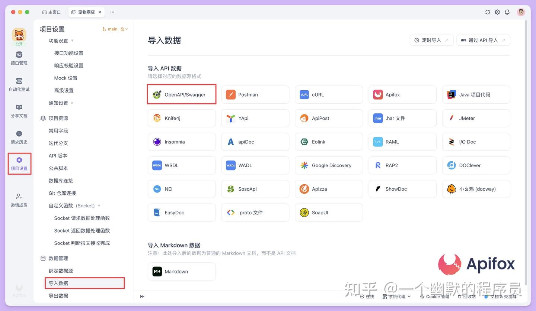
Task: Open the 自动化测试 sidebar panel
Action: 19,85
